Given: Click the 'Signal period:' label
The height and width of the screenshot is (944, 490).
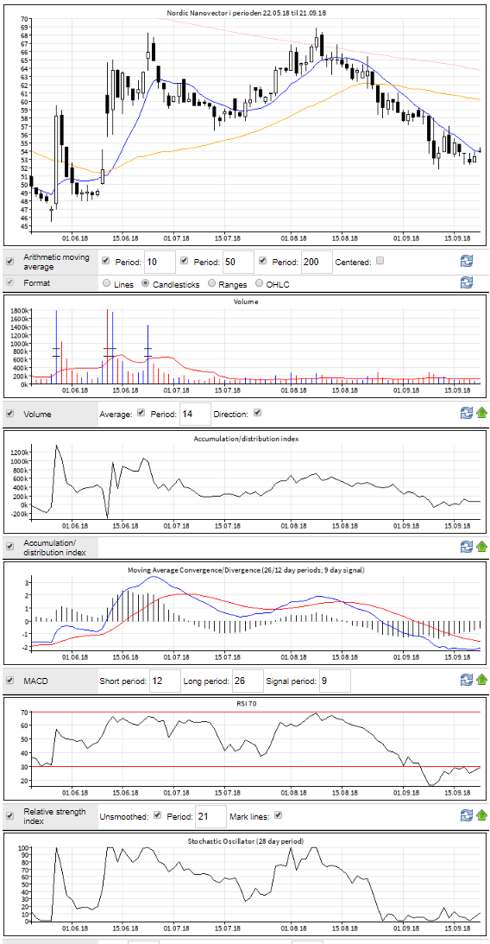Looking at the screenshot, I should point(291,681).
